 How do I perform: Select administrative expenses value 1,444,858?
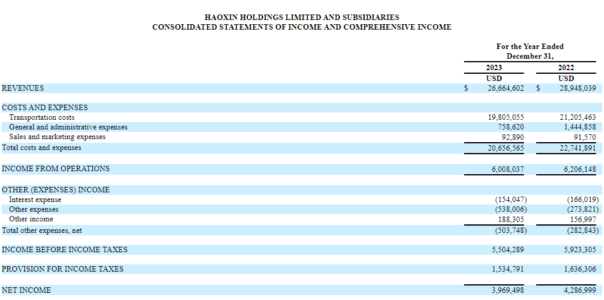(580, 126)
